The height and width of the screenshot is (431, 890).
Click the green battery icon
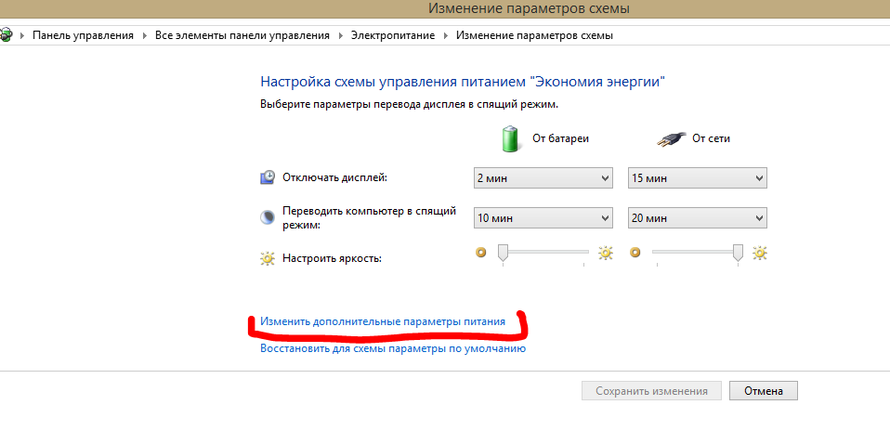511,139
